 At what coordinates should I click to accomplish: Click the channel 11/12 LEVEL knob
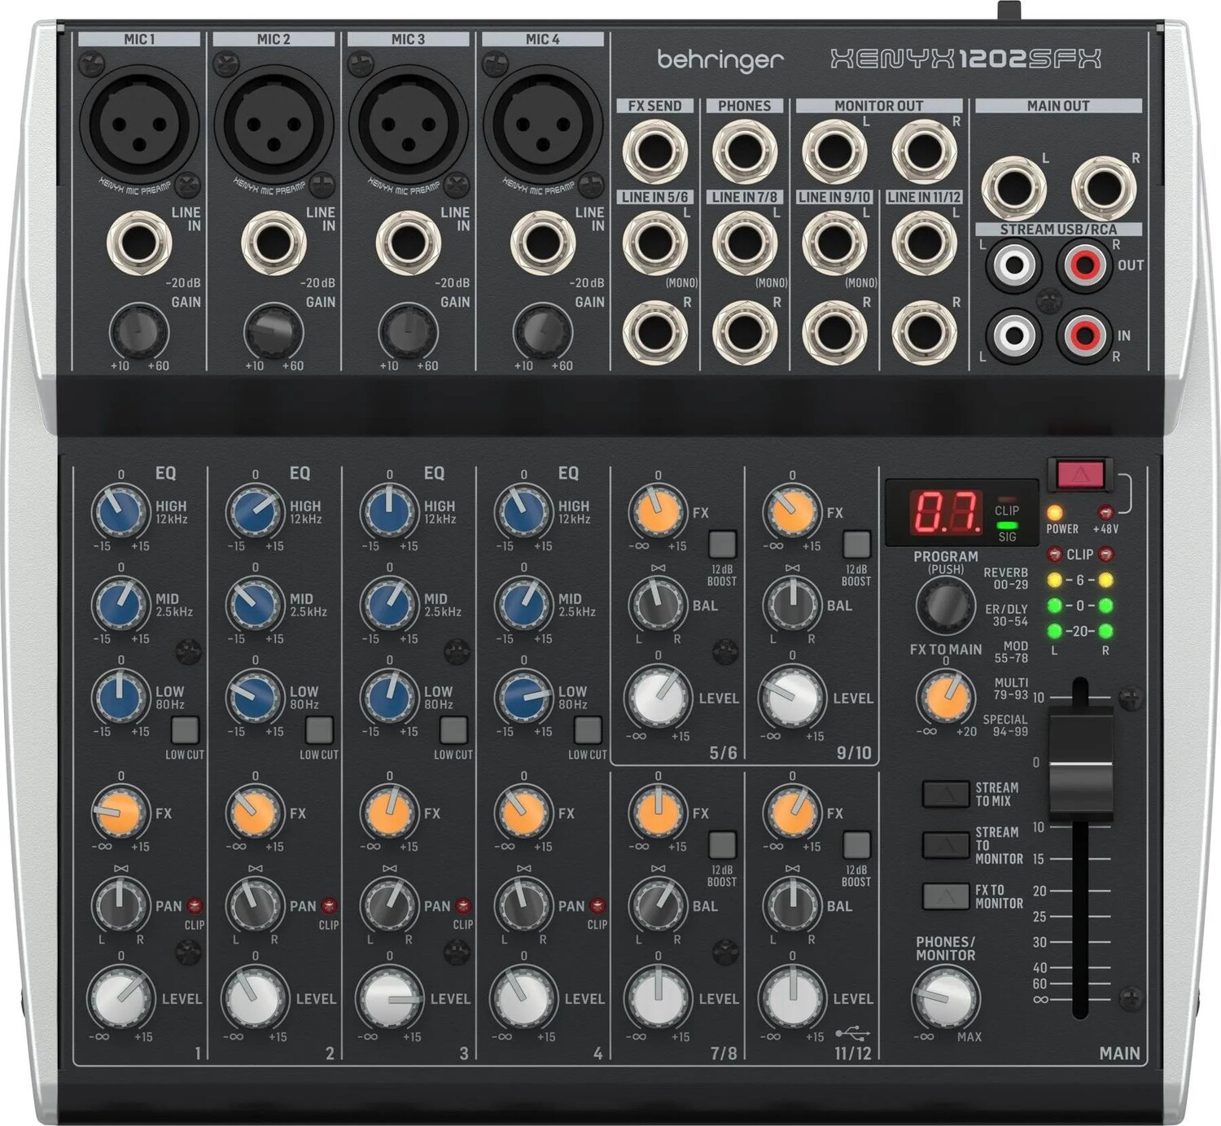coord(792,999)
